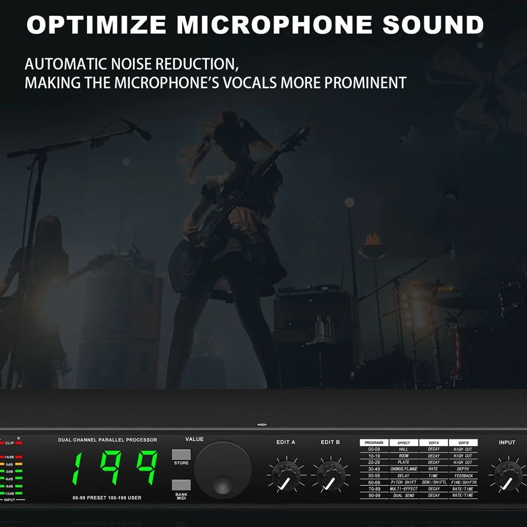Click the 90-99 program range cell

coord(374,495)
